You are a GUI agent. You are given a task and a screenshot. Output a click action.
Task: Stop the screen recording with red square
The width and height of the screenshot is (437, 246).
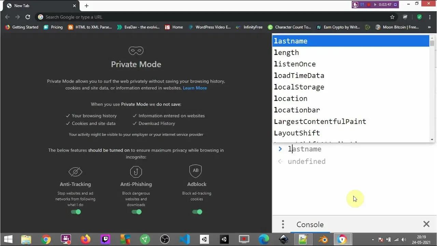pos(369,5)
